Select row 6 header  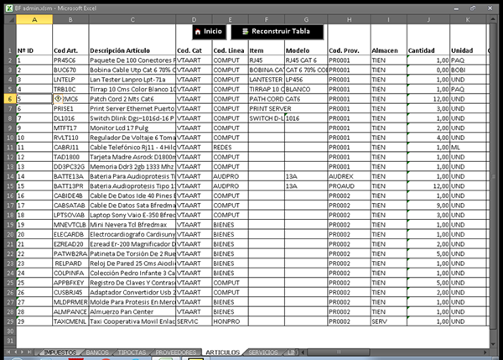(10, 98)
